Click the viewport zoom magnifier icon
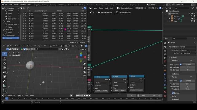This screenshot has width=197, height=110. tap(85, 64)
